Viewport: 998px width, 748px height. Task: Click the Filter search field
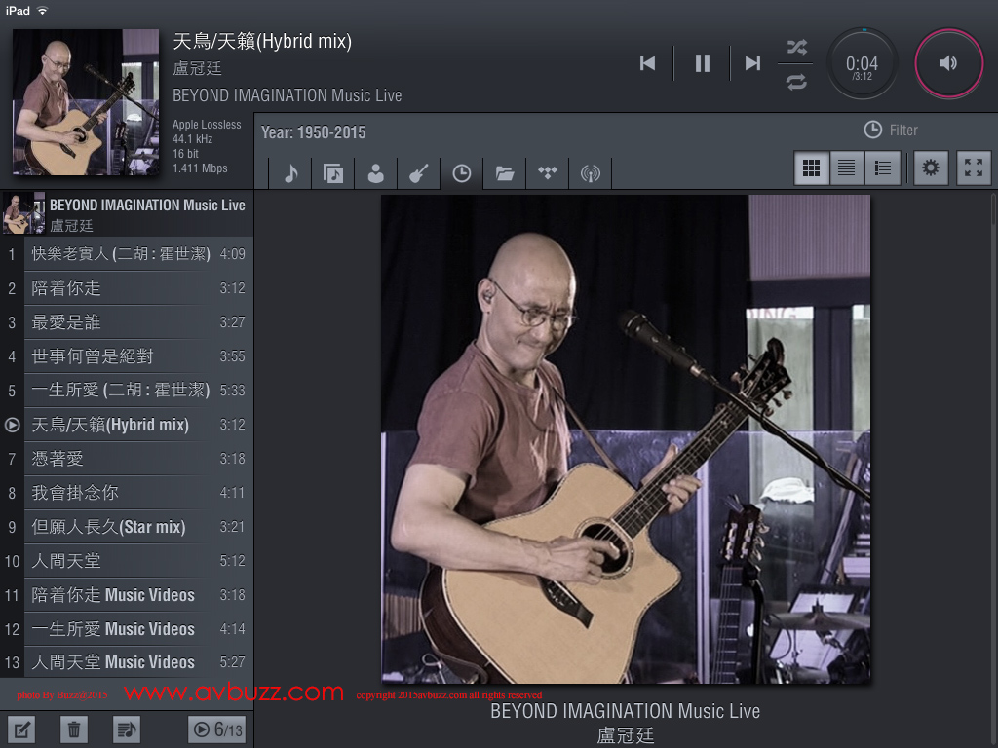(902, 130)
